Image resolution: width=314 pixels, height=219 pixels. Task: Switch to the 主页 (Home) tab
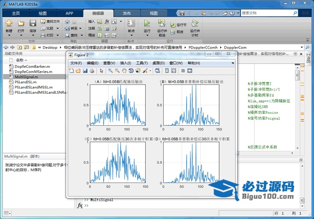click(x=16, y=13)
